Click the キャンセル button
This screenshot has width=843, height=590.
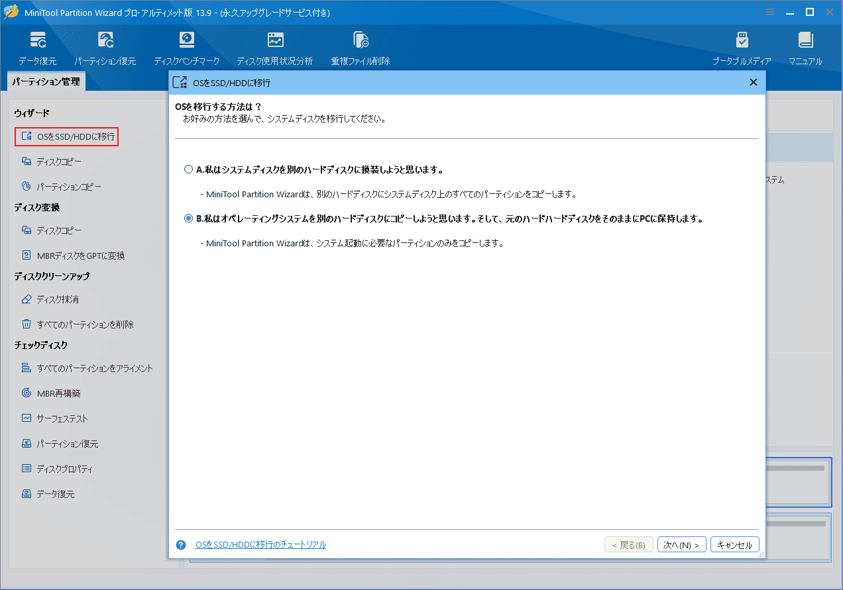pos(735,545)
